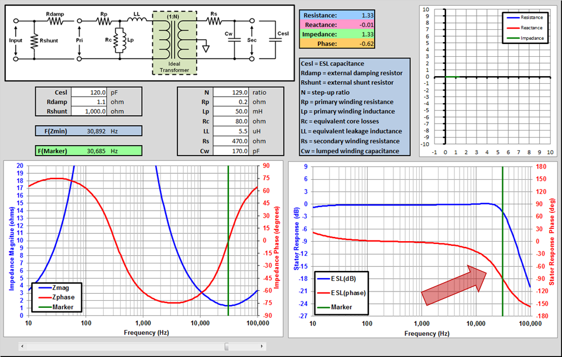Select the Rc value 80.0 cell
The height and width of the screenshot is (357, 562).
(x=231, y=122)
